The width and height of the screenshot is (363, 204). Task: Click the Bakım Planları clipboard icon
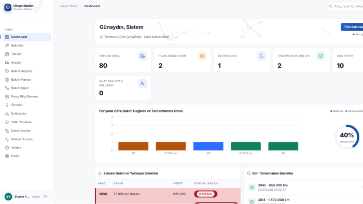[7, 80]
